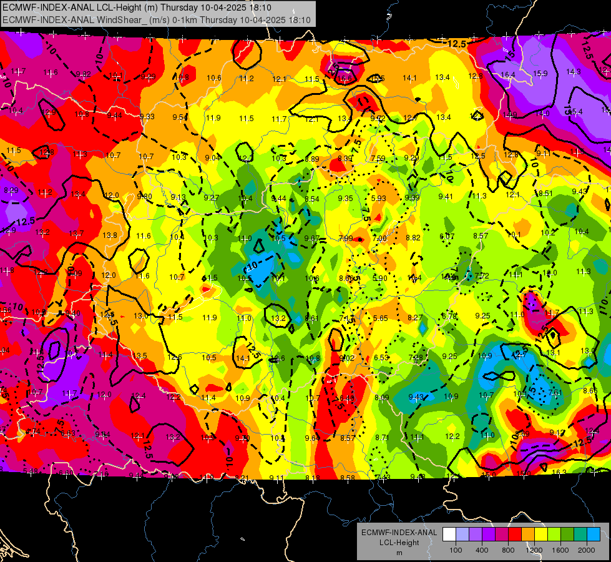
Task: Click the wind shear value 13.8
Action: coord(110,235)
